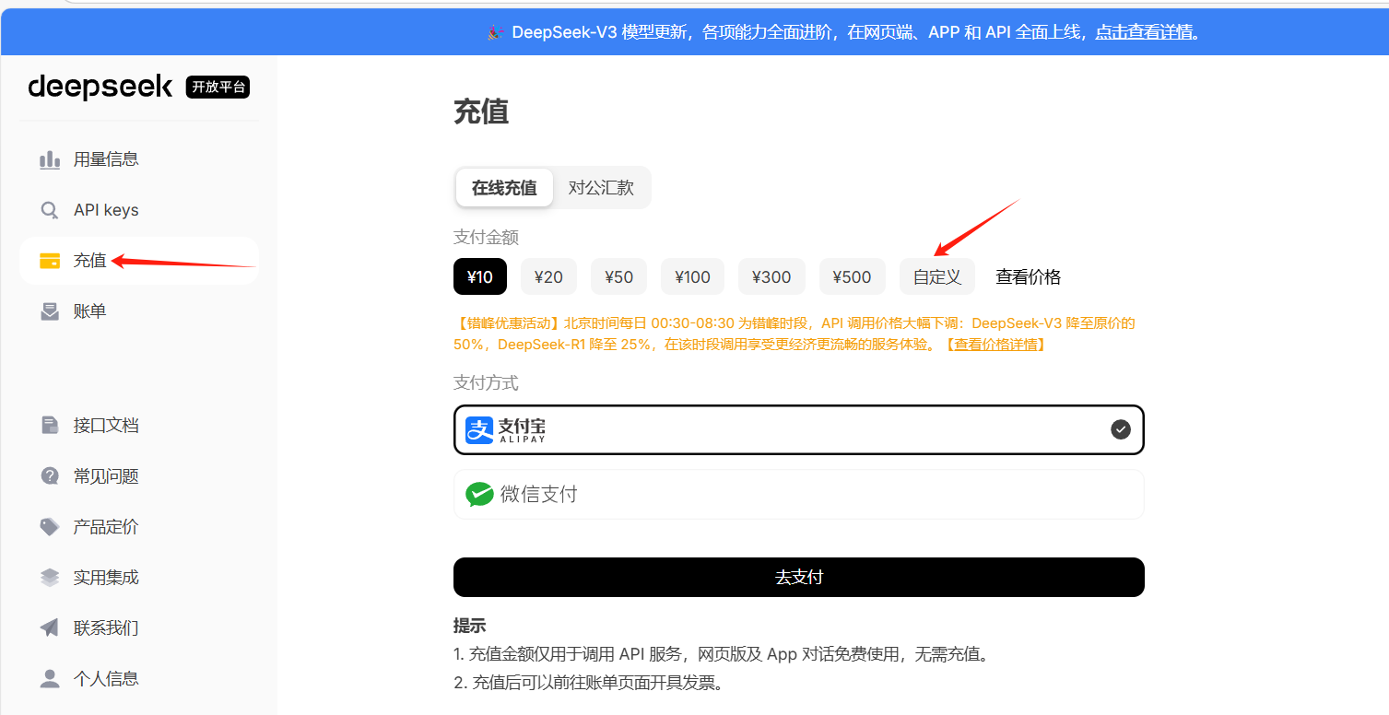The image size is (1389, 715).
Task: Choose the ¥50 amount
Action: [618, 277]
